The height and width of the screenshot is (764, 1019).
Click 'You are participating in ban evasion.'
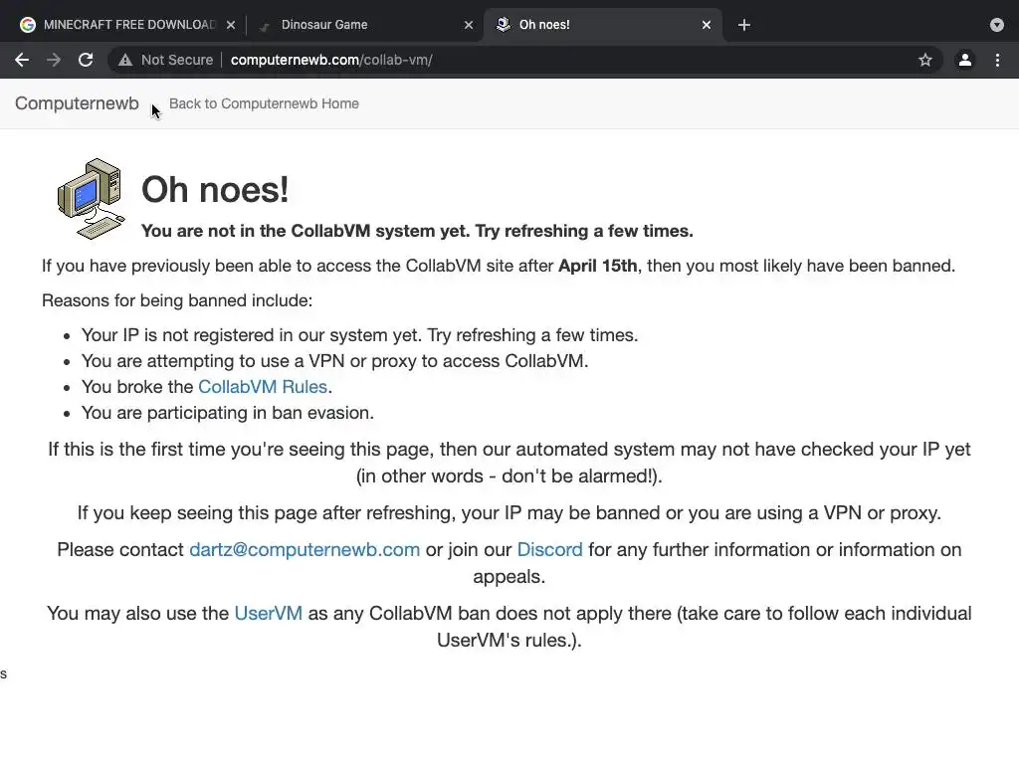pos(228,413)
